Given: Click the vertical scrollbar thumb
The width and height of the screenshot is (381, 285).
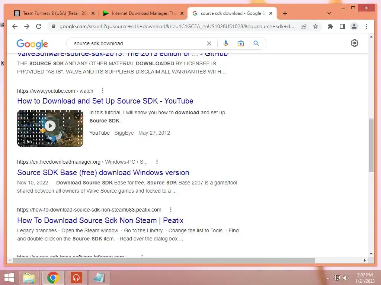Looking at the screenshot, I should tap(371, 145).
